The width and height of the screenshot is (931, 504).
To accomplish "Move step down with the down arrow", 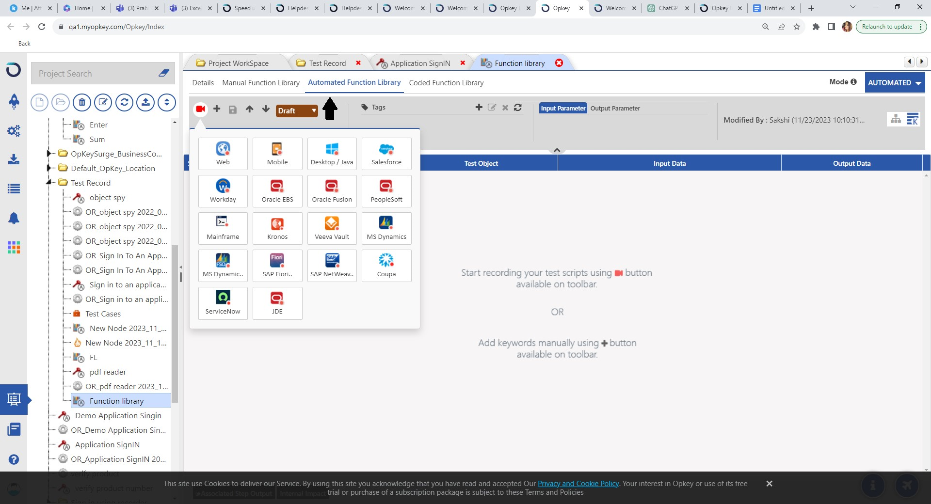I will pos(266,109).
